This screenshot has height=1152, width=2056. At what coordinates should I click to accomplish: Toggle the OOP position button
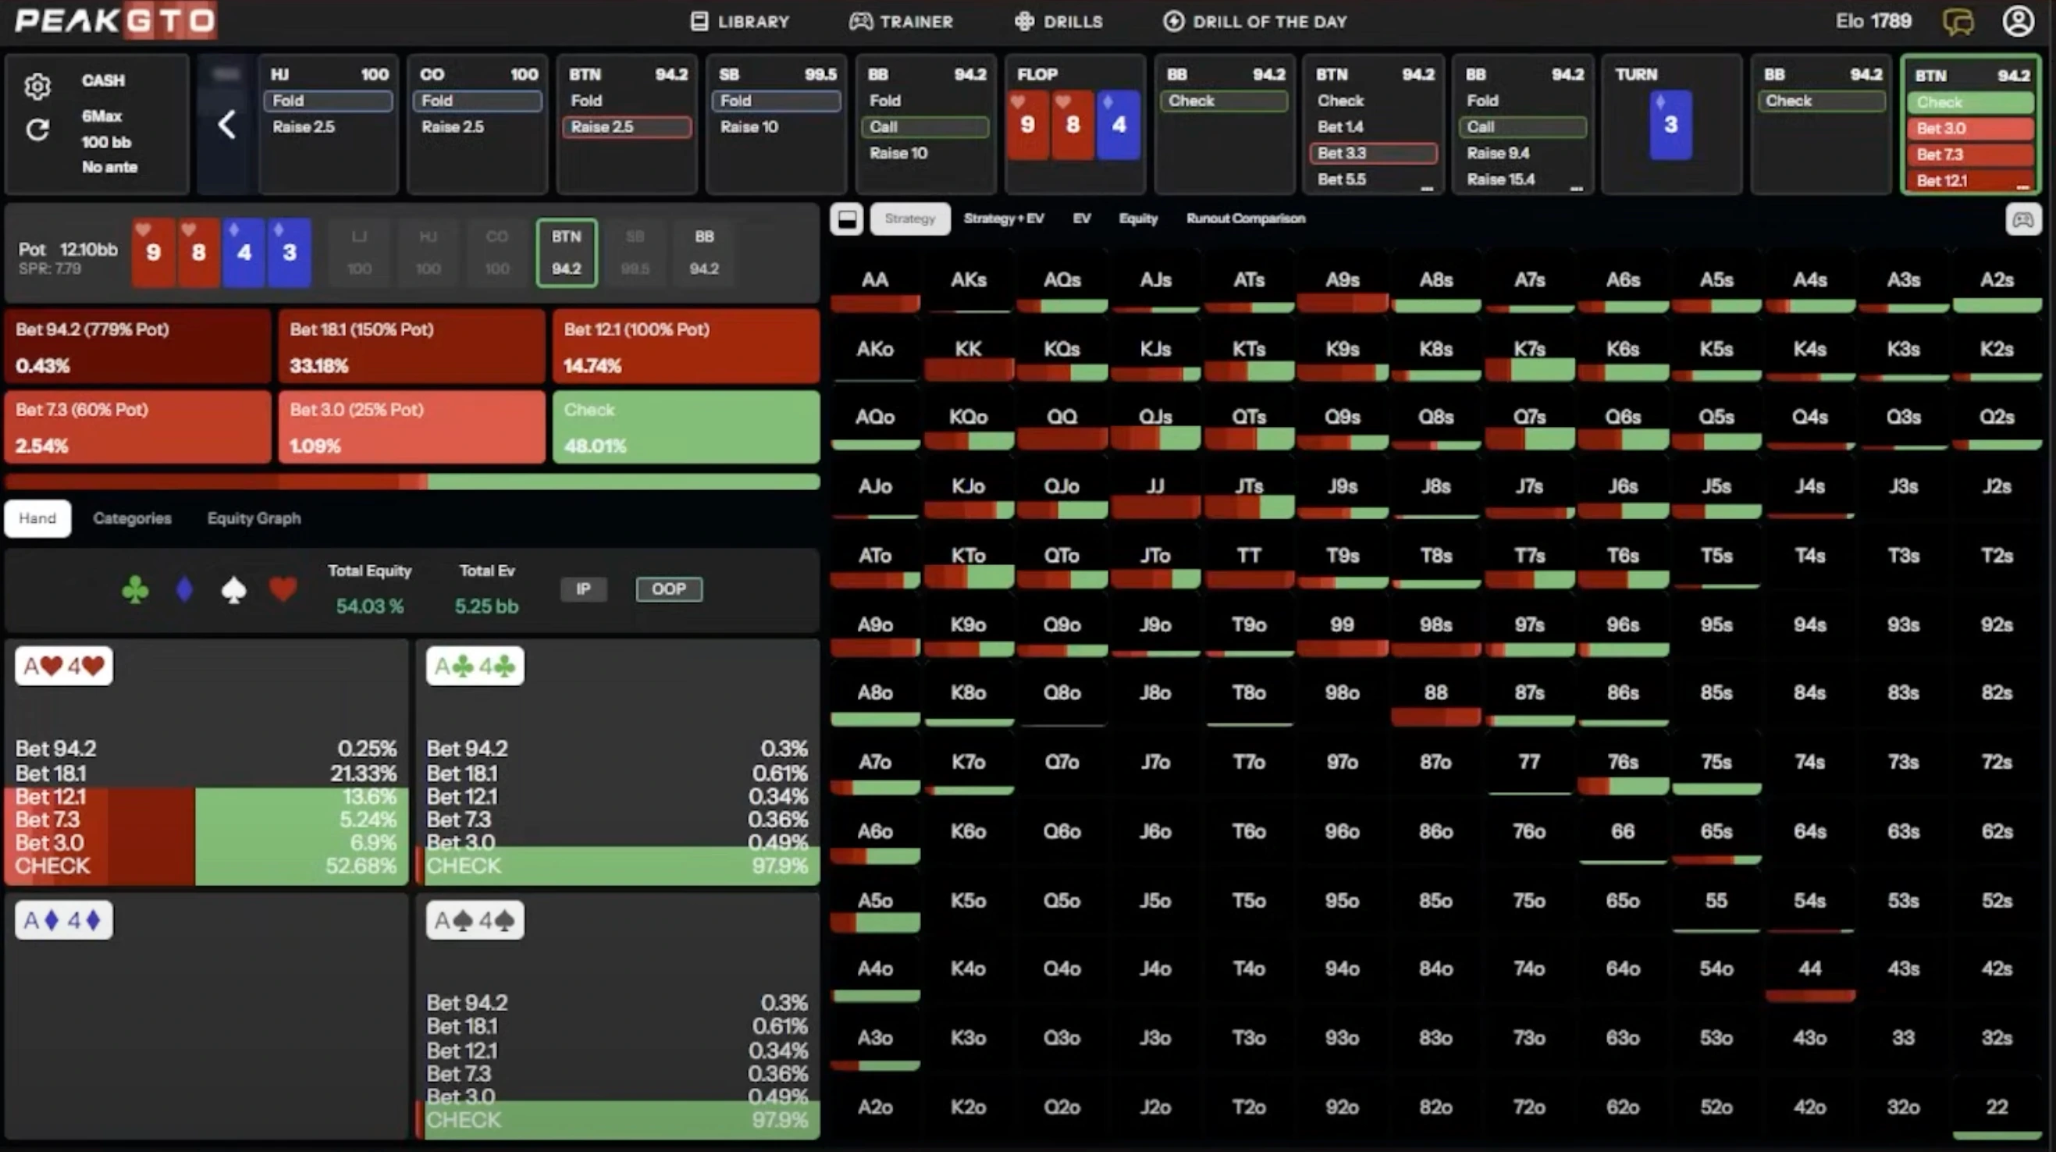pos(669,589)
